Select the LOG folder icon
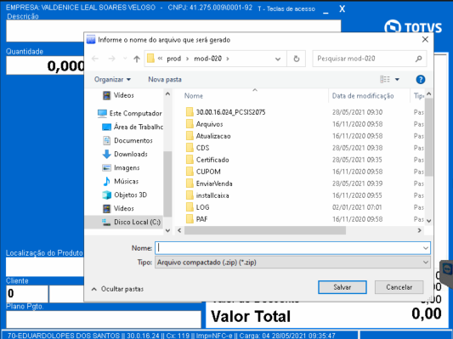 tap(190, 207)
